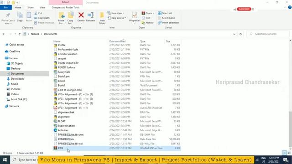Viewport: 292px width, 164px height.
Task: Open the Copy to dropdown
Action: [x=70, y=18]
